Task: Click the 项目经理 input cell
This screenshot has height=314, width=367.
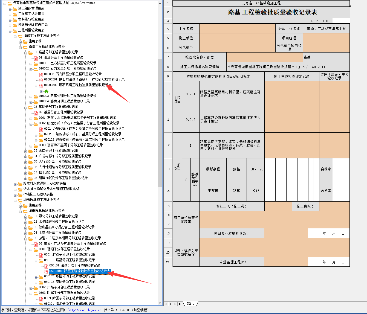Action: coord(326,38)
